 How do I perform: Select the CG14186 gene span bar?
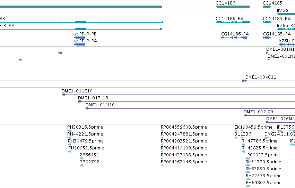tap(233, 7)
